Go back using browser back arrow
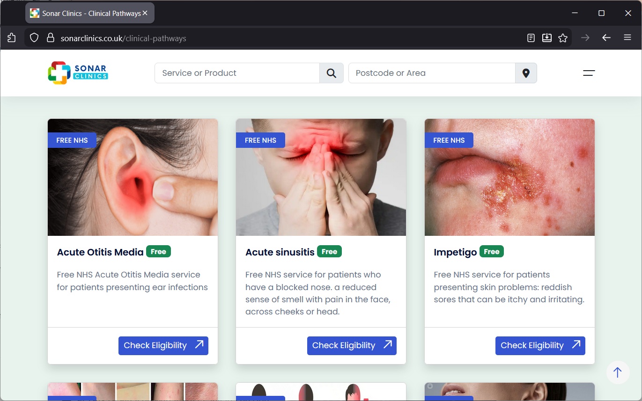Image resolution: width=642 pixels, height=401 pixels. pos(606,38)
